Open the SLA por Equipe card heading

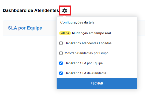point(25,28)
